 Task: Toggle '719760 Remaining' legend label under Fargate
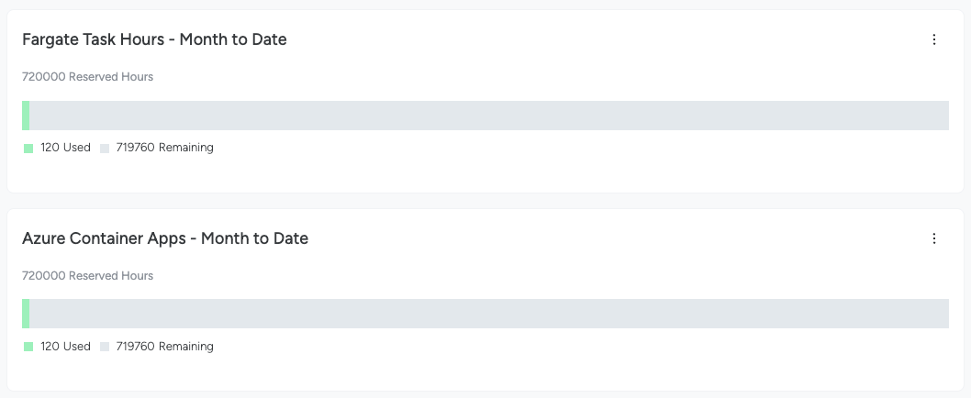164,148
